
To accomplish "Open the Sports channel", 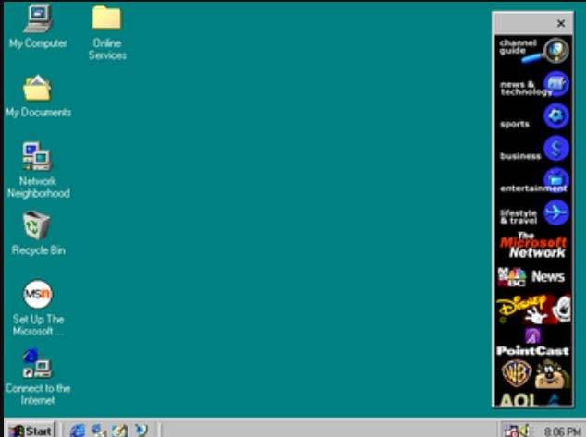I will point(532,120).
